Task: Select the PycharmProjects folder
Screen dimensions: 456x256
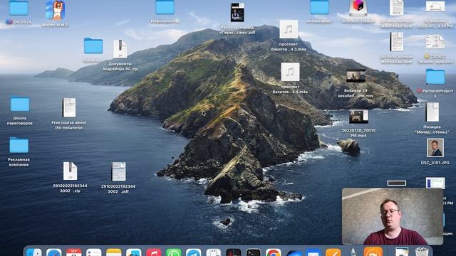Action: click(435, 77)
